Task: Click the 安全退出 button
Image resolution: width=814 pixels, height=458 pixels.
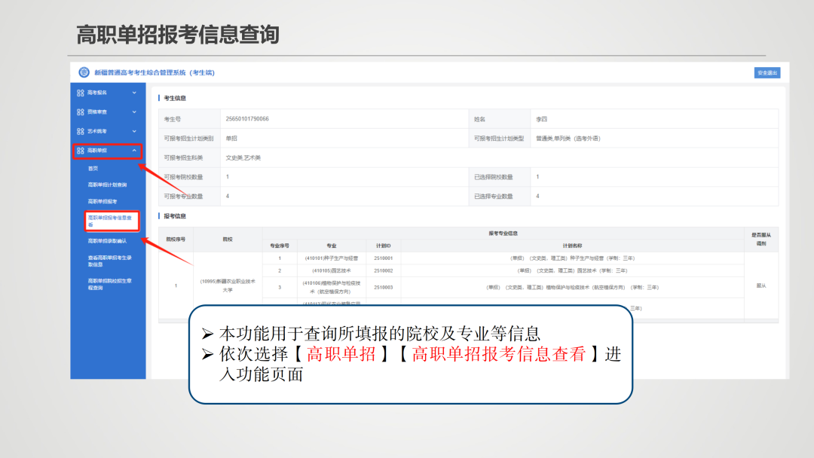Action: tap(767, 72)
